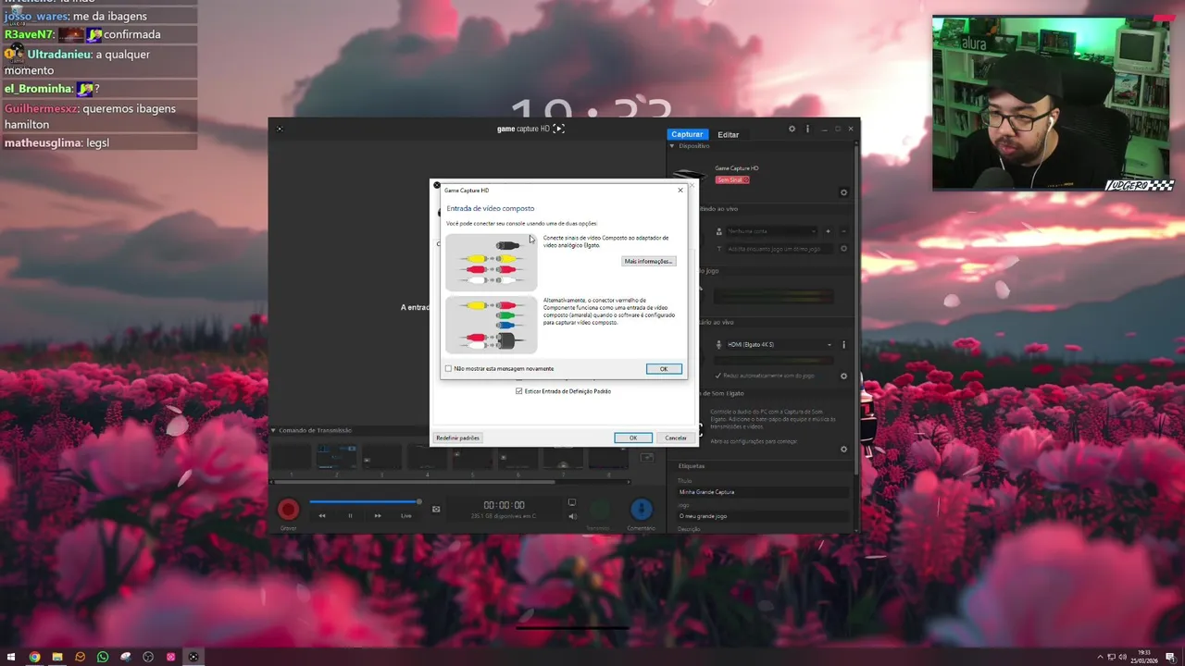Uncheck 'Esticar Entrada de Definição Padrão'
Viewport: 1185px width, 666px height.
518,391
